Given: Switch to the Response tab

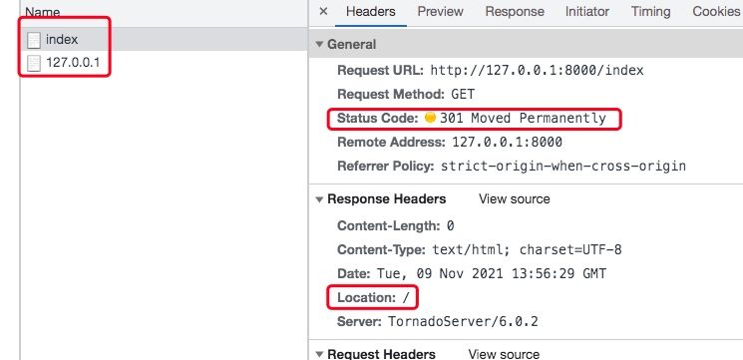Looking at the screenshot, I should 515,11.
